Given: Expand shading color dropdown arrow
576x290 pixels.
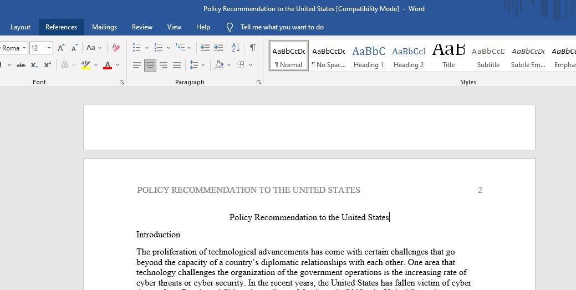Looking at the screenshot, I should click(229, 65).
